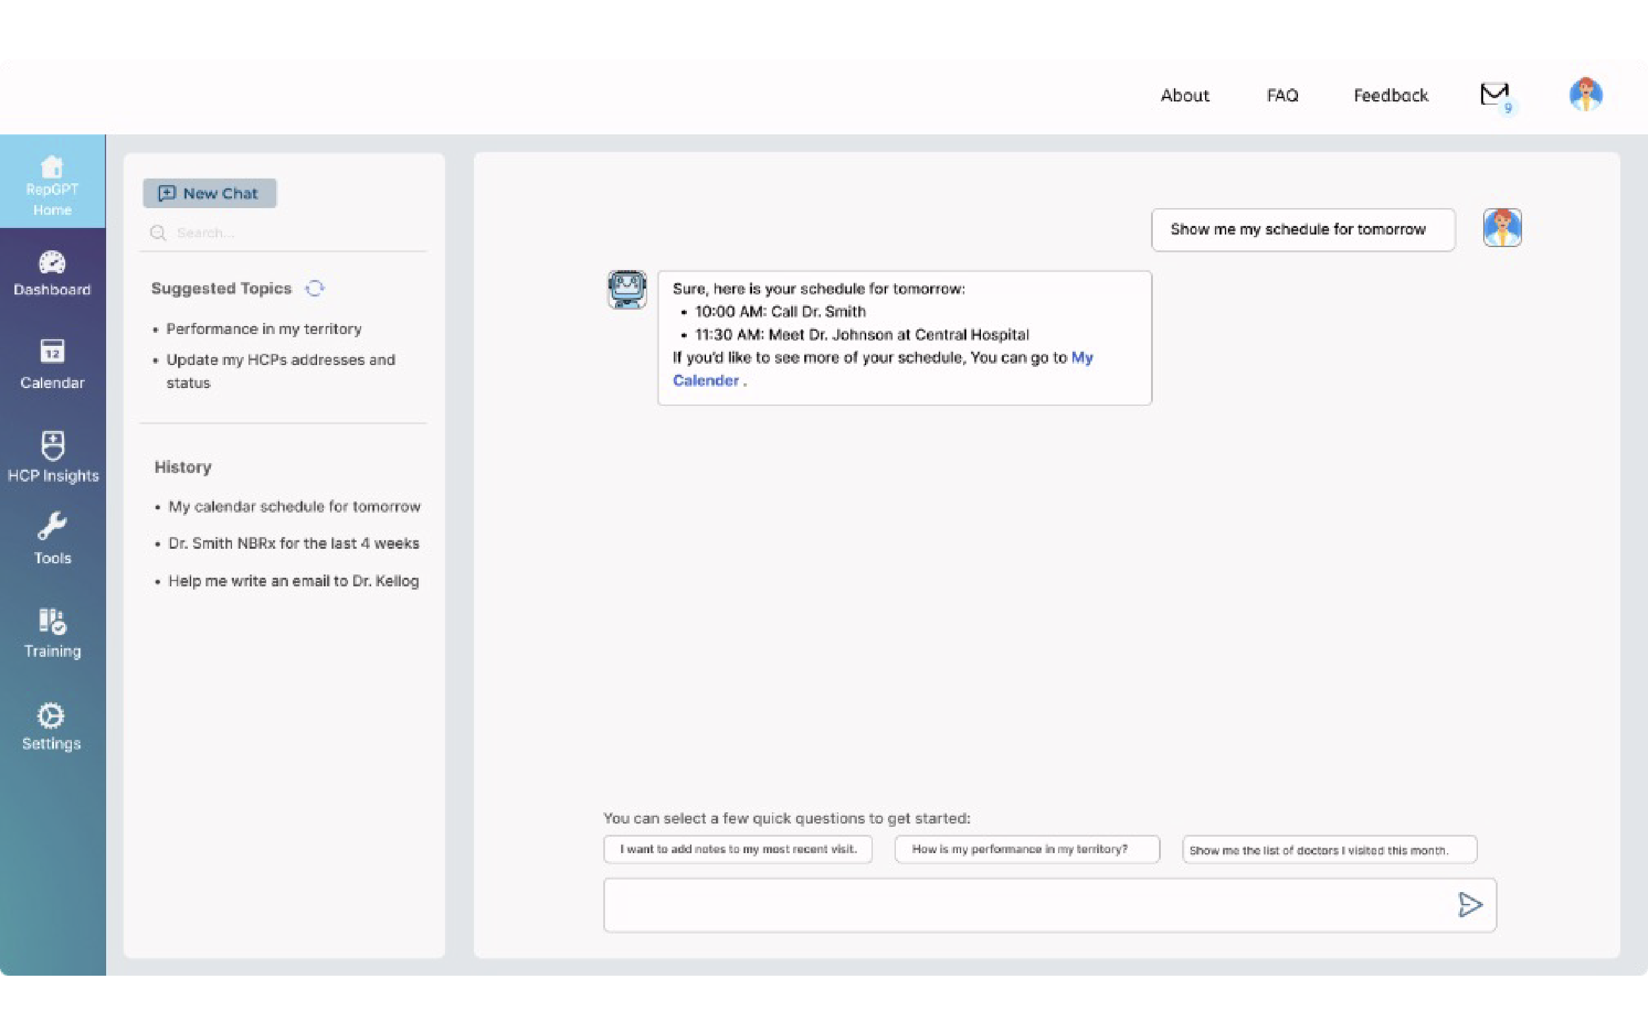This screenshot has height=1035, width=1648.
Task: Open 'Dr. Smith NBRx for the last 4 weeks' history
Action: (x=293, y=544)
